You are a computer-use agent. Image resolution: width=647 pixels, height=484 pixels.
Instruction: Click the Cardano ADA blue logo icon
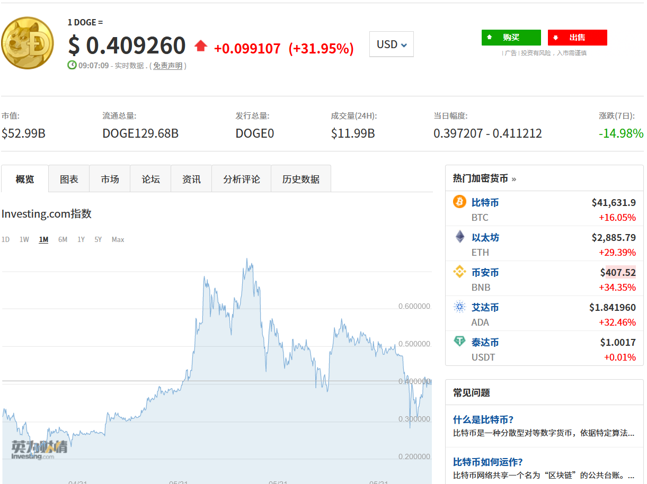tap(459, 307)
